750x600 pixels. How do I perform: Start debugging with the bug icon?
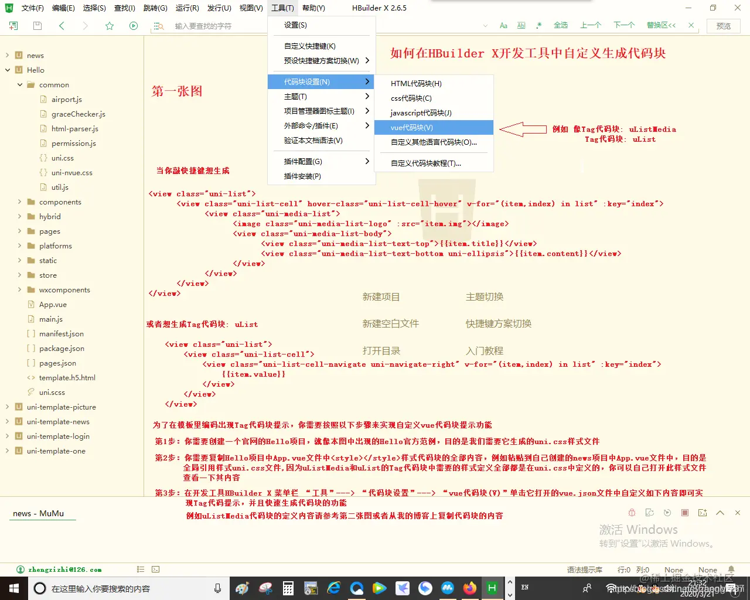tap(632, 512)
